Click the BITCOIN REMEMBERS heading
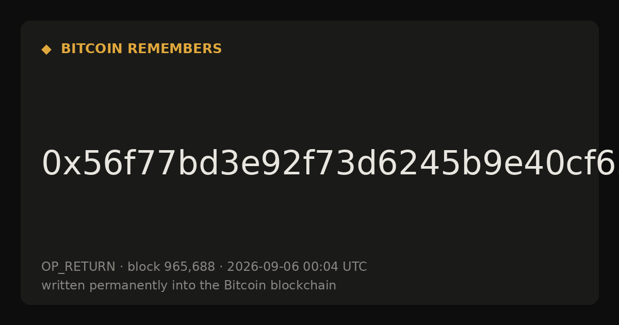This screenshot has height=325, width=619. tap(141, 49)
